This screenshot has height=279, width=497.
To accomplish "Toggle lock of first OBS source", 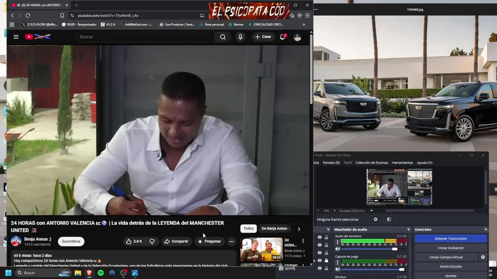I will (327, 237).
